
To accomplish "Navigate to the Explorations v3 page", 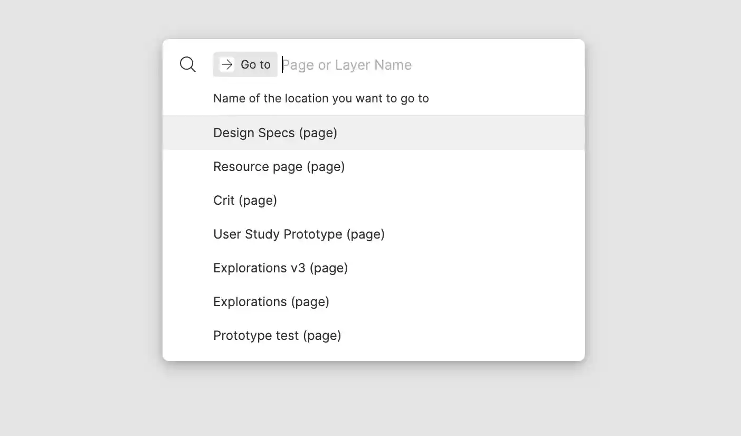I will point(280,268).
